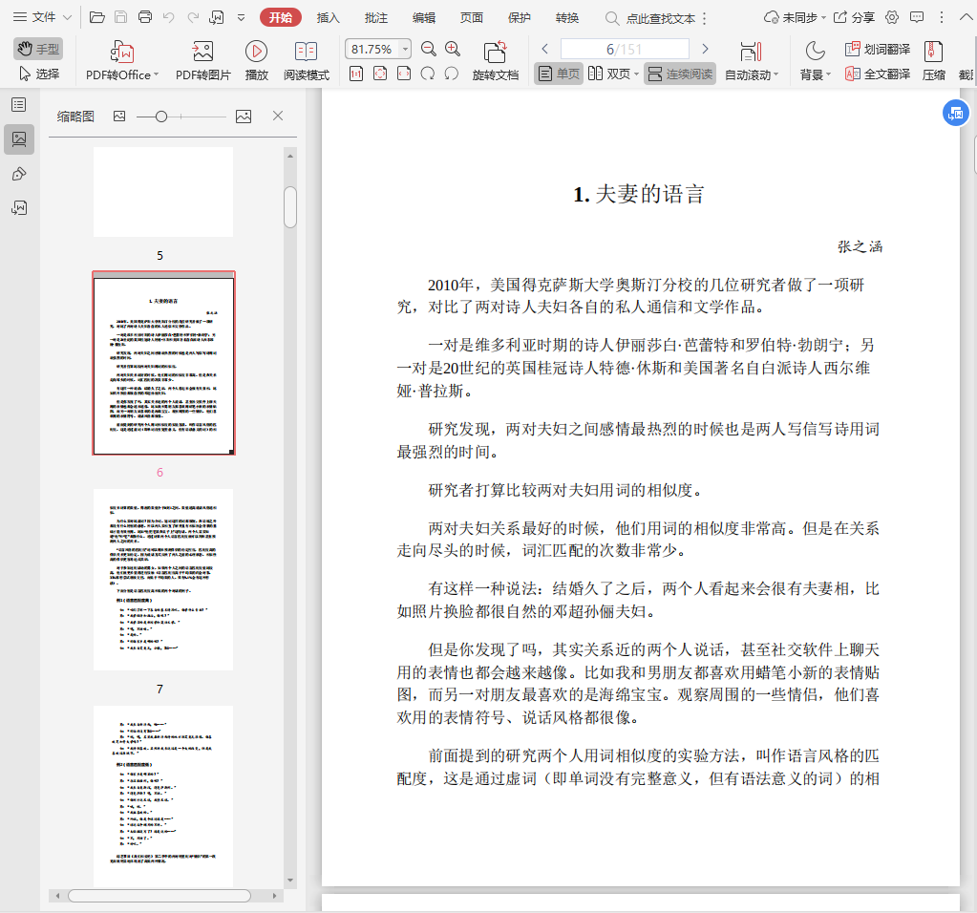Screen dimensions: 977x913
Task: Close the 缩略图 panel
Action: [x=278, y=116]
